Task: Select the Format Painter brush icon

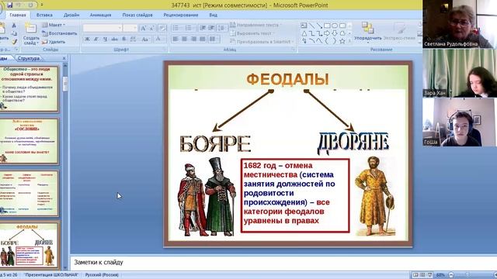Action: [x=14, y=41]
